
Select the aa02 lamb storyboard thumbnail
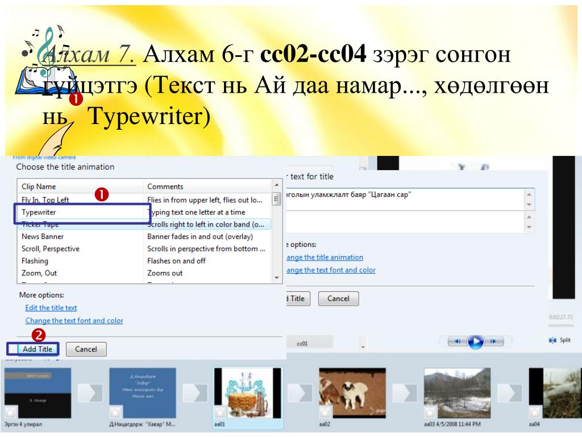click(352, 393)
